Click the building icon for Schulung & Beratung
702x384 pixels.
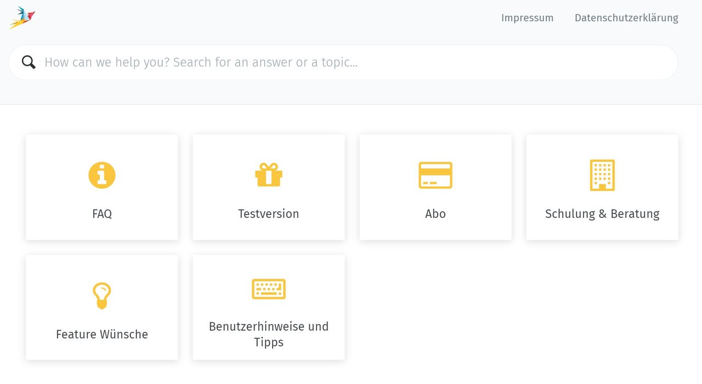[x=602, y=175]
